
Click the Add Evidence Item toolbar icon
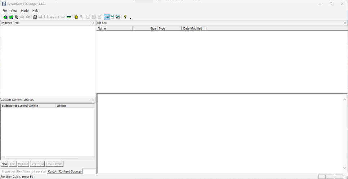click(5, 17)
